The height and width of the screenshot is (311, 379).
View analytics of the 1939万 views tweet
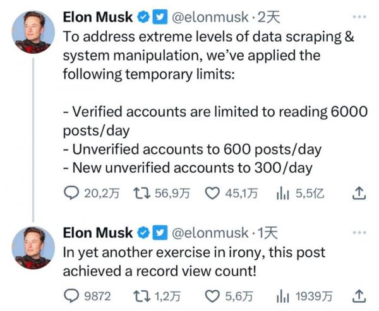pyautogui.click(x=282, y=295)
